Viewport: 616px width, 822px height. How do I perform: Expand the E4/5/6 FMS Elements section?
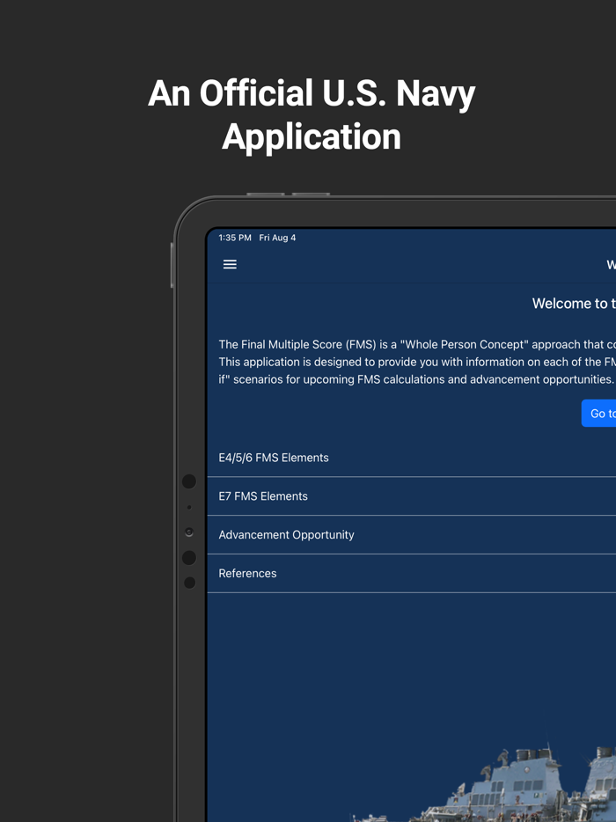412,458
